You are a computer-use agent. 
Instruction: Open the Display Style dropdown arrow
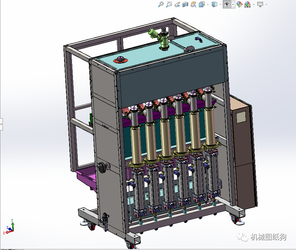[x=220, y=4]
